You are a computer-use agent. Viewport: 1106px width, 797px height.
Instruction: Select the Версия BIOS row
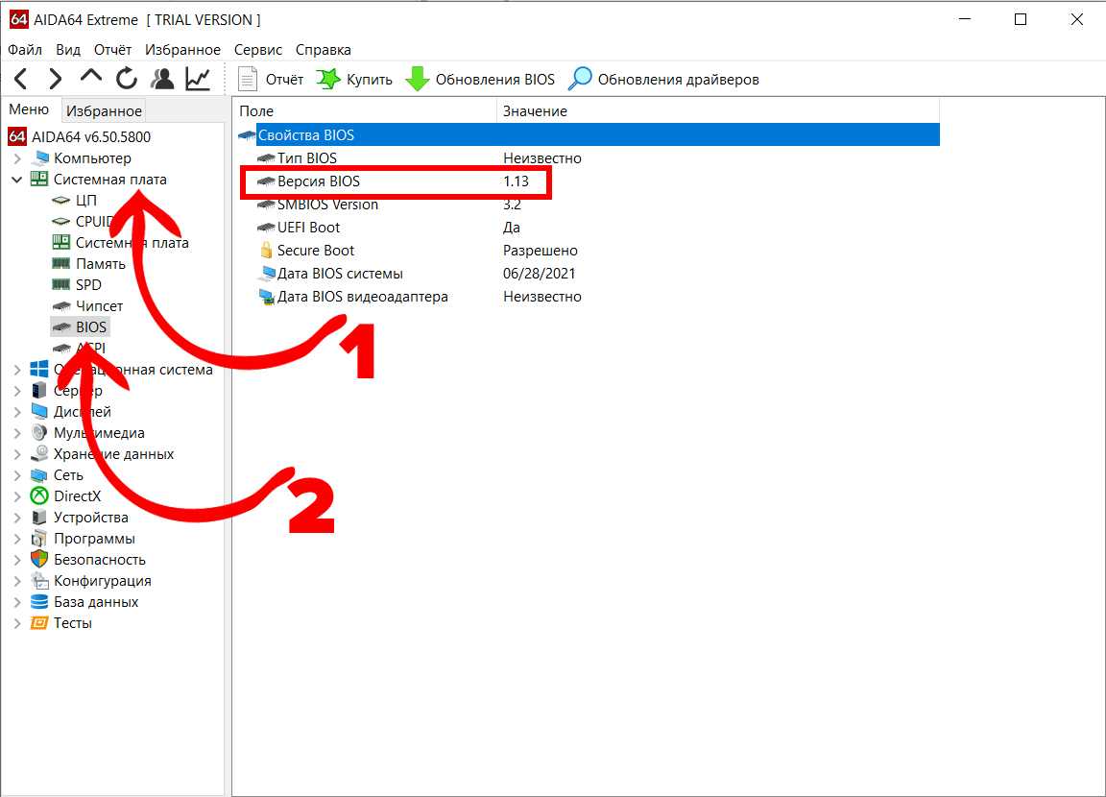pyautogui.click(x=319, y=181)
